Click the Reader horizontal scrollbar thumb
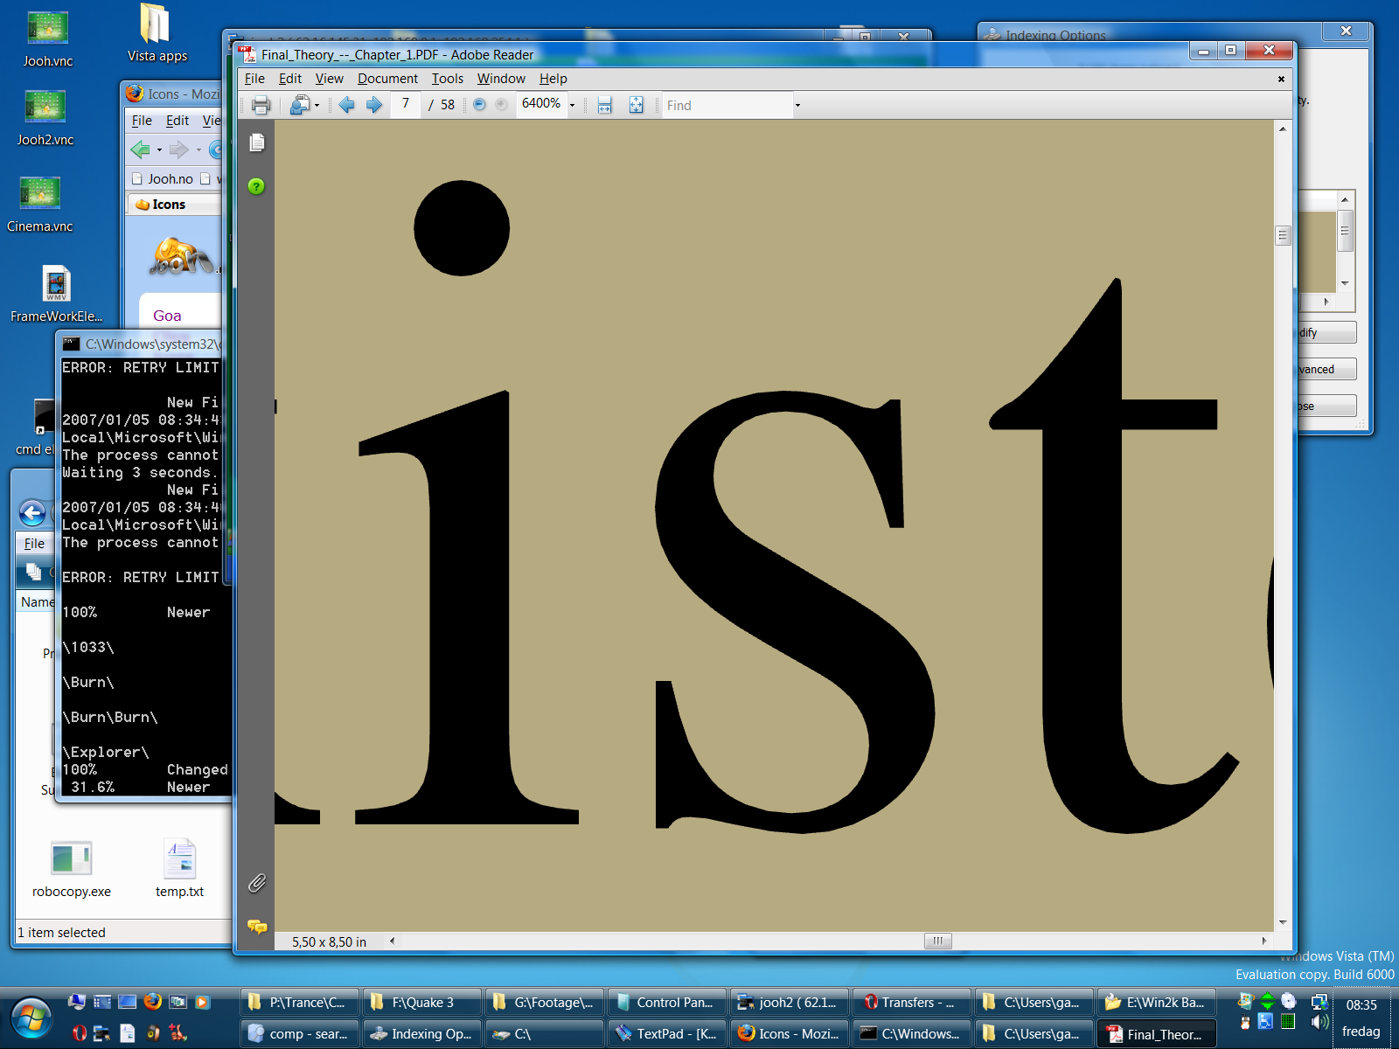 pyautogui.click(x=937, y=941)
